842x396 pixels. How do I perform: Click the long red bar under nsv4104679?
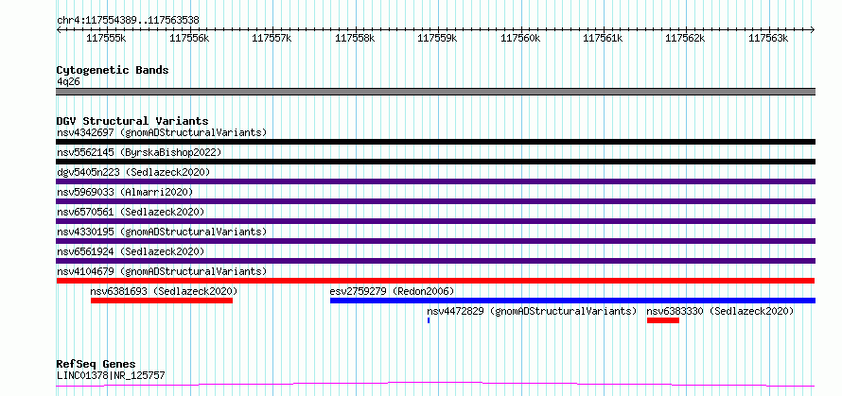tap(435, 281)
